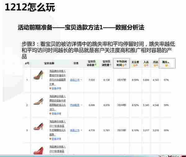Click the yellow help icon under 关注度
Viewport: 186px width, 157px height.
pyautogui.click(x=135, y=65)
